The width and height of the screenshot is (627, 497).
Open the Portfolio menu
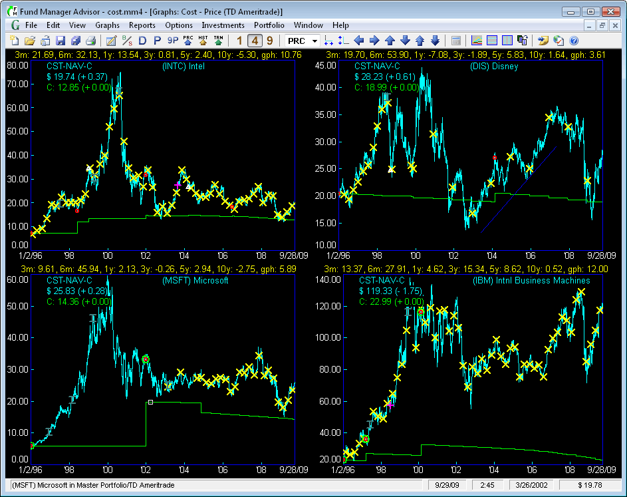269,25
